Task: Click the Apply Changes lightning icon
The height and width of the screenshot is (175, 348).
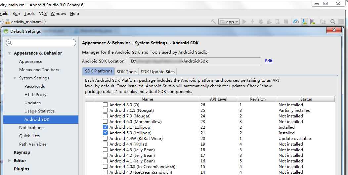Action: (252, 22)
